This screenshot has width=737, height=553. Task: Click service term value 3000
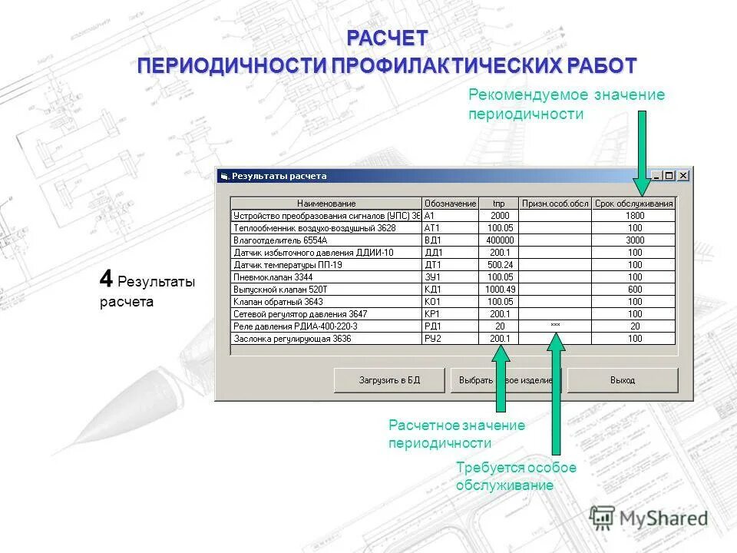(633, 240)
